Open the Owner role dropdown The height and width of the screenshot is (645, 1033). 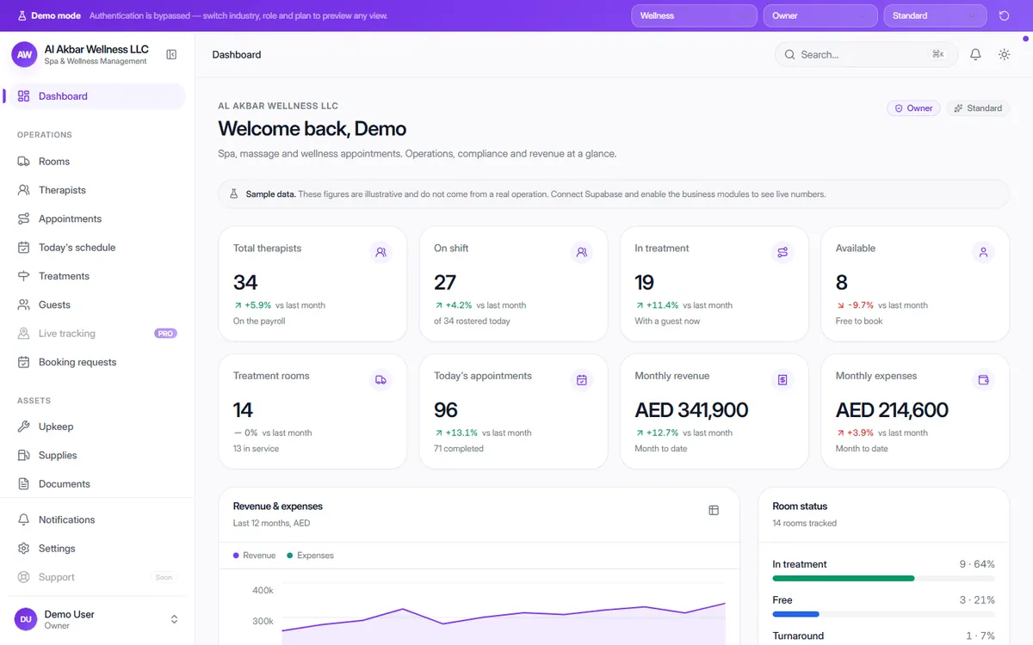pos(820,15)
